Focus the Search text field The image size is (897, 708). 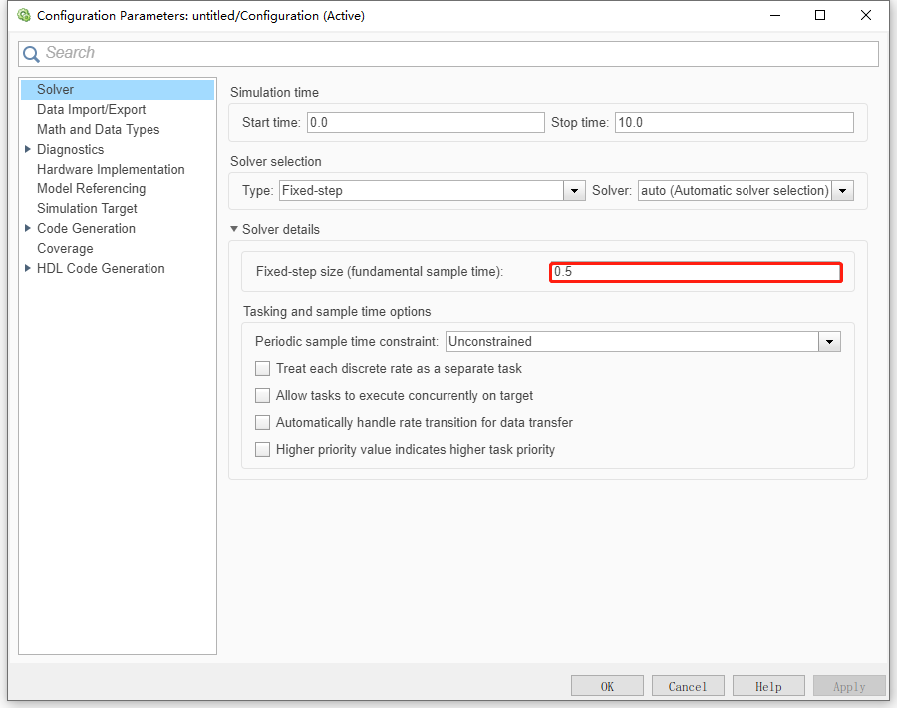pos(448,53)
